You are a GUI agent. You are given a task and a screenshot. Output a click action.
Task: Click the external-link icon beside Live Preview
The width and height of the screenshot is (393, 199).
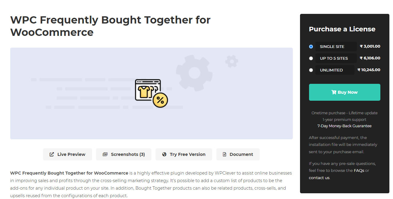52,154
